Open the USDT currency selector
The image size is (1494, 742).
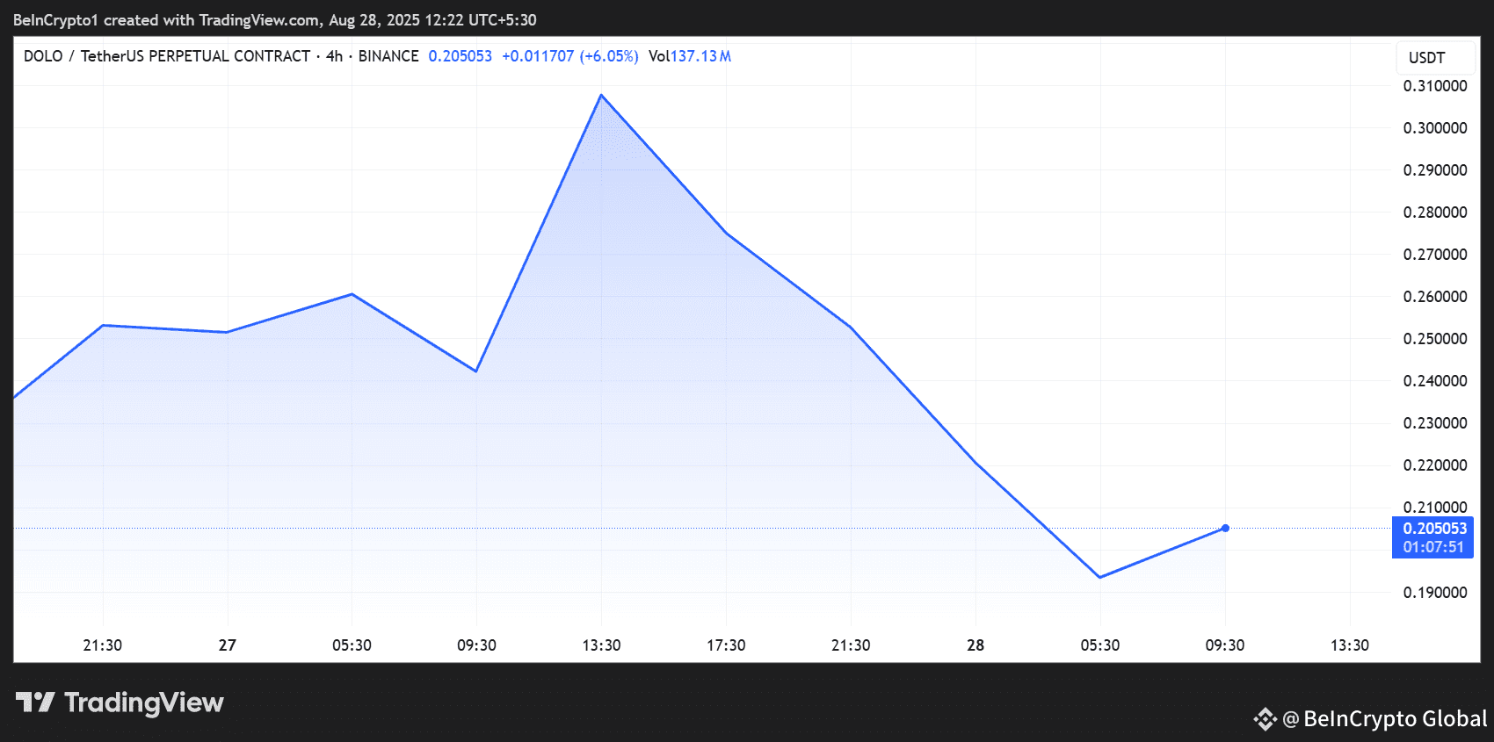1435,58
